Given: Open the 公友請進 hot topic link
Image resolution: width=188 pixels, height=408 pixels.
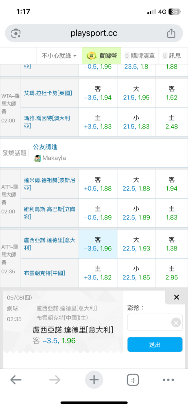Looking at the screenshot, I should [x=45, y=147].
